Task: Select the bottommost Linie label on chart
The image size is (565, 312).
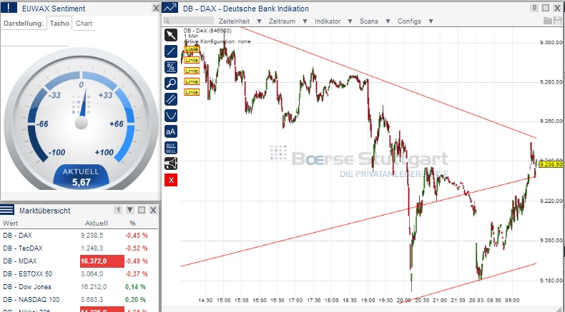Action: click(192, 92)
